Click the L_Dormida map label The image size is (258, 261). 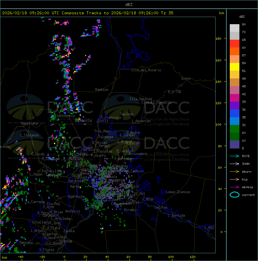coord(177,215)
